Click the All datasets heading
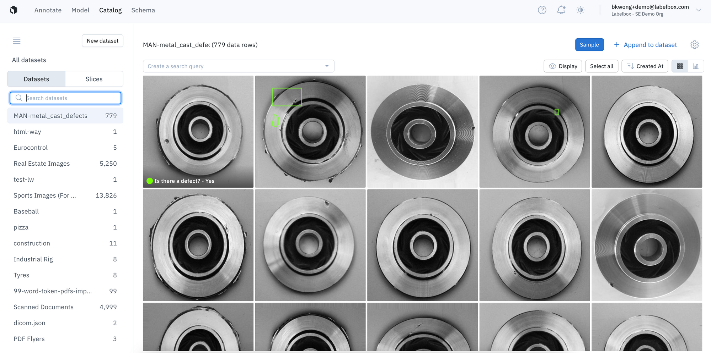This screenshot has height=353, width=711. click(29, 60)
